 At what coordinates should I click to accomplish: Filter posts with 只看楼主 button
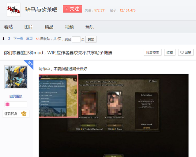pos(153,52)
